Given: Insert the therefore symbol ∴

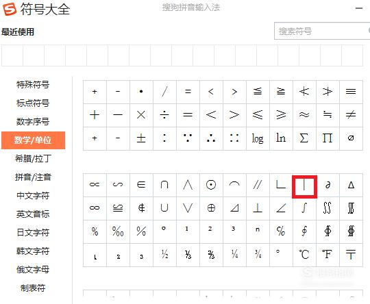Looking at the screenshot, I should [211, 138].
